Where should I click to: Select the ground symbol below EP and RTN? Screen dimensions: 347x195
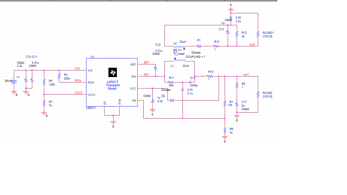click(113, 122)
